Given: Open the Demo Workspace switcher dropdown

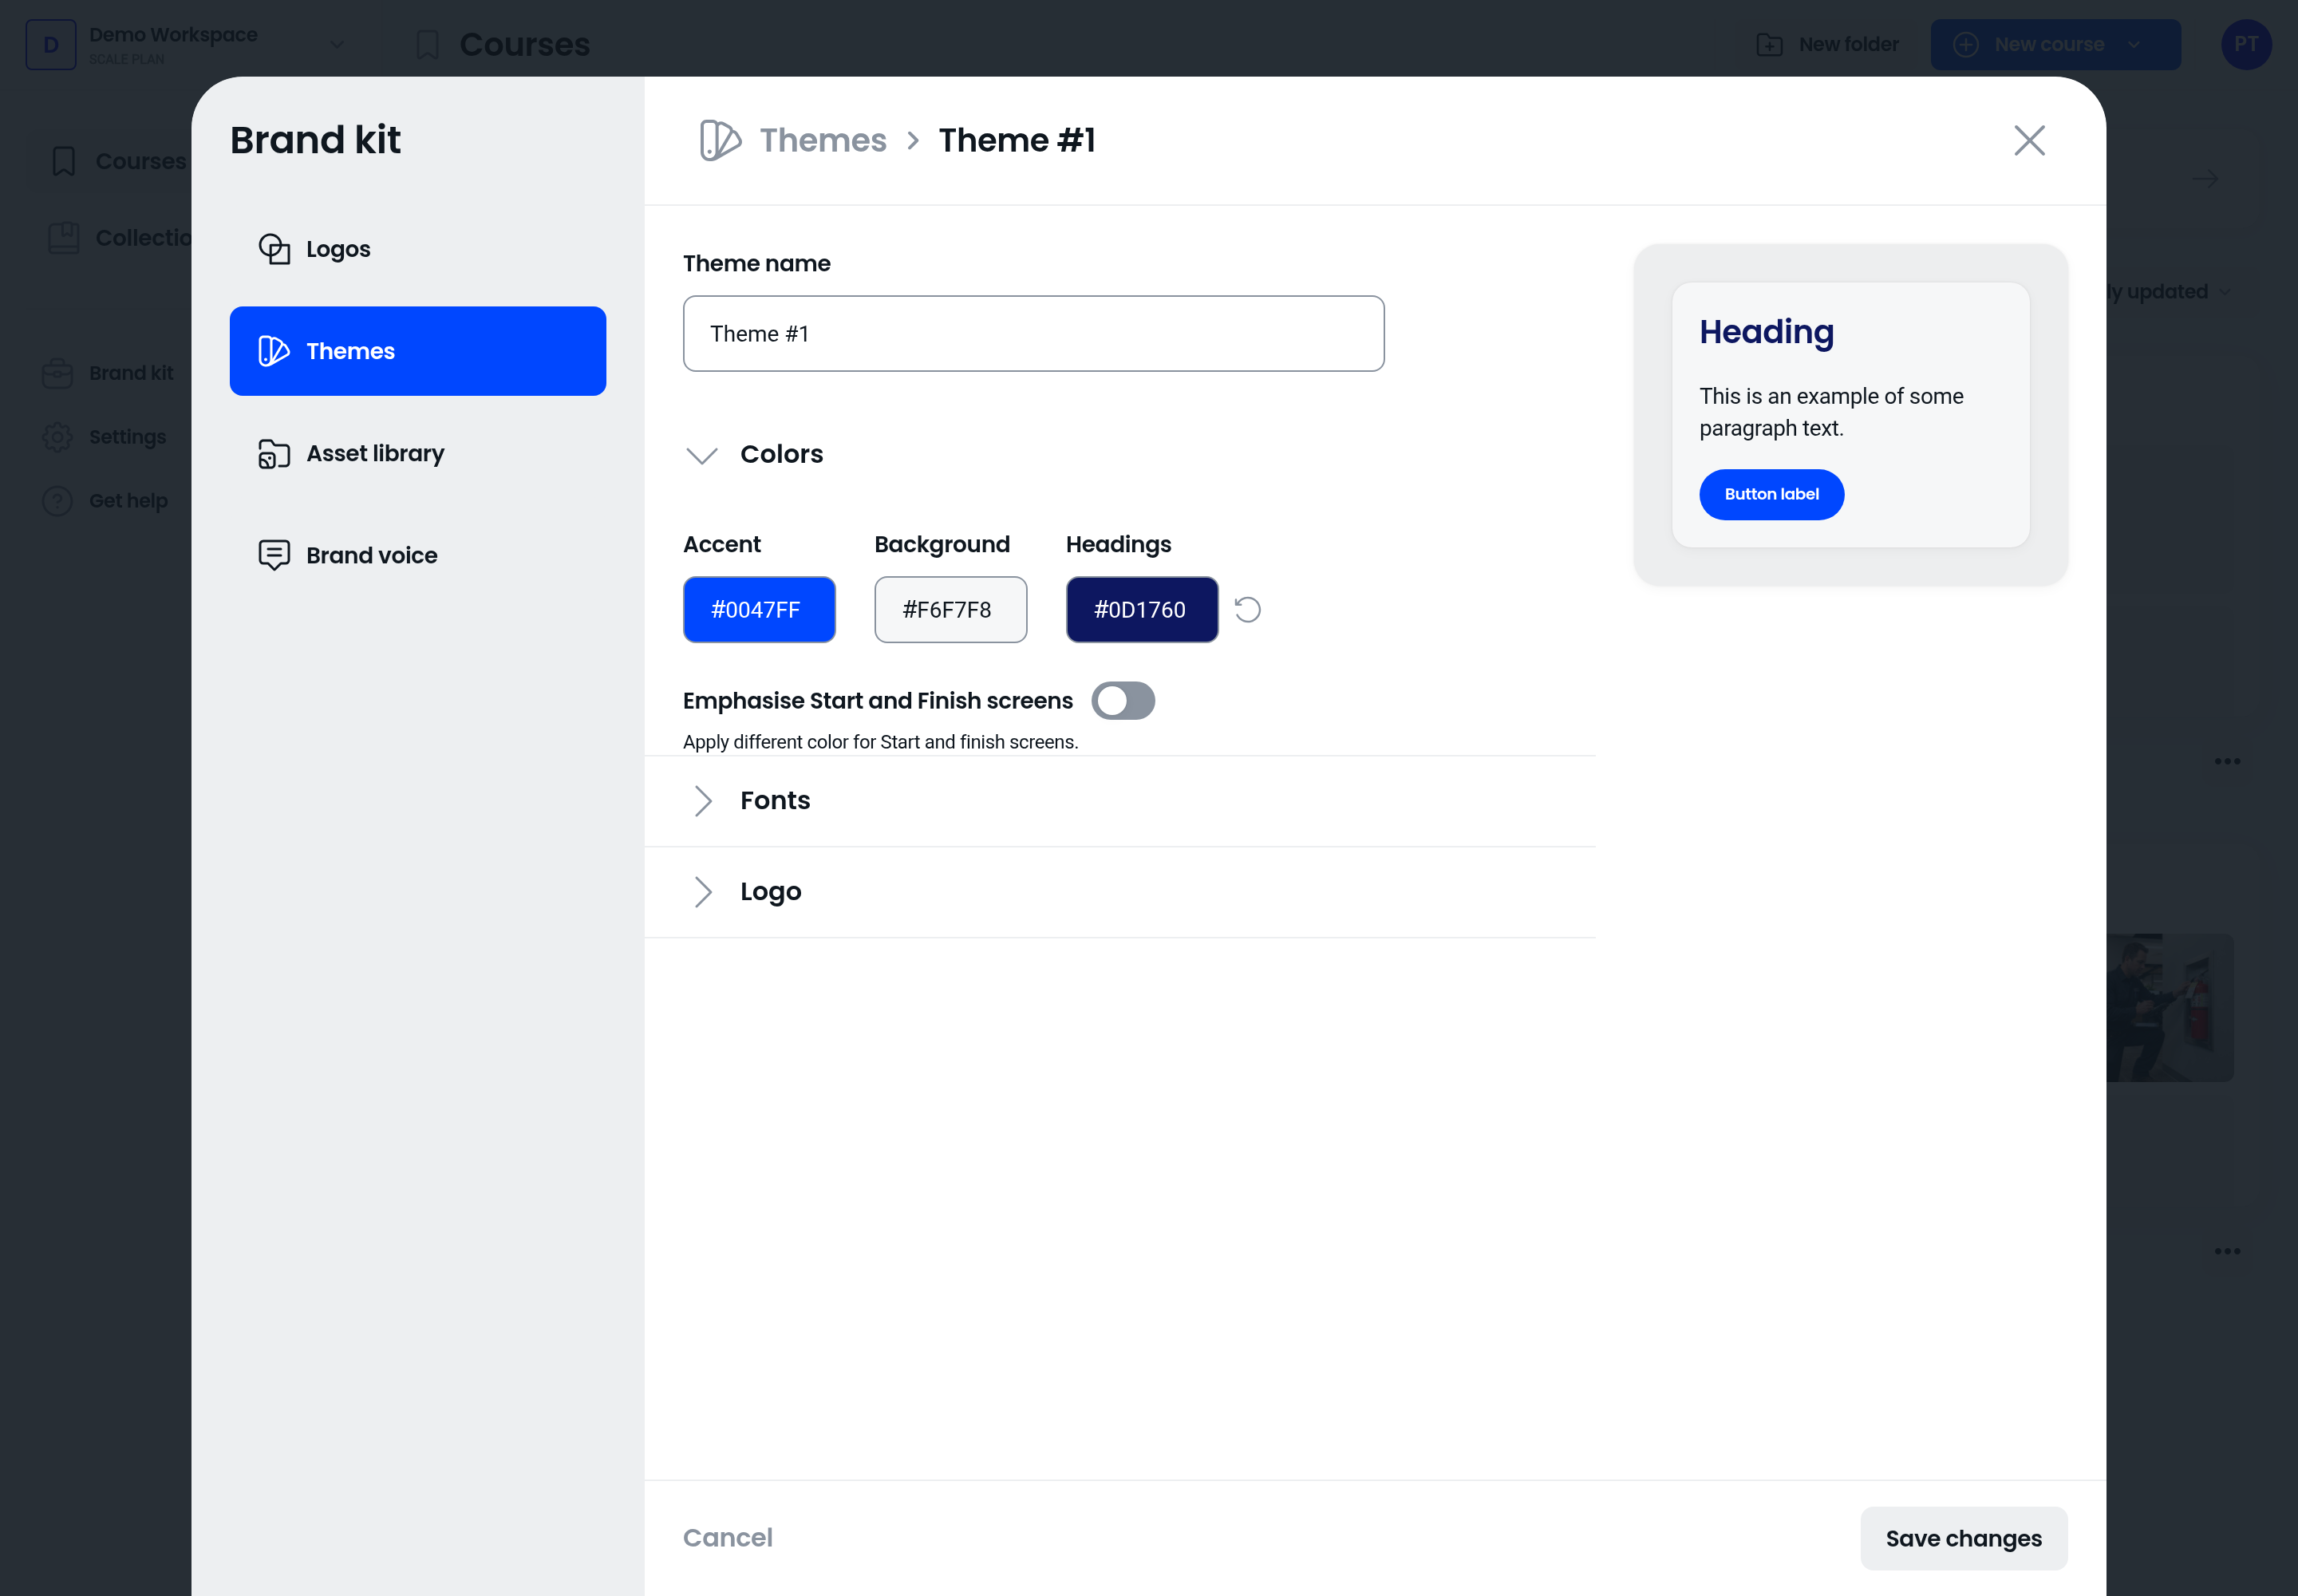Looking at the screenshot, I should click(336, 45).
